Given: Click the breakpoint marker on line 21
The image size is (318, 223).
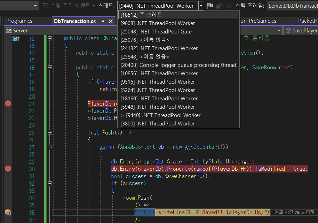Looking at the screenshot, I should pos(8,103).
